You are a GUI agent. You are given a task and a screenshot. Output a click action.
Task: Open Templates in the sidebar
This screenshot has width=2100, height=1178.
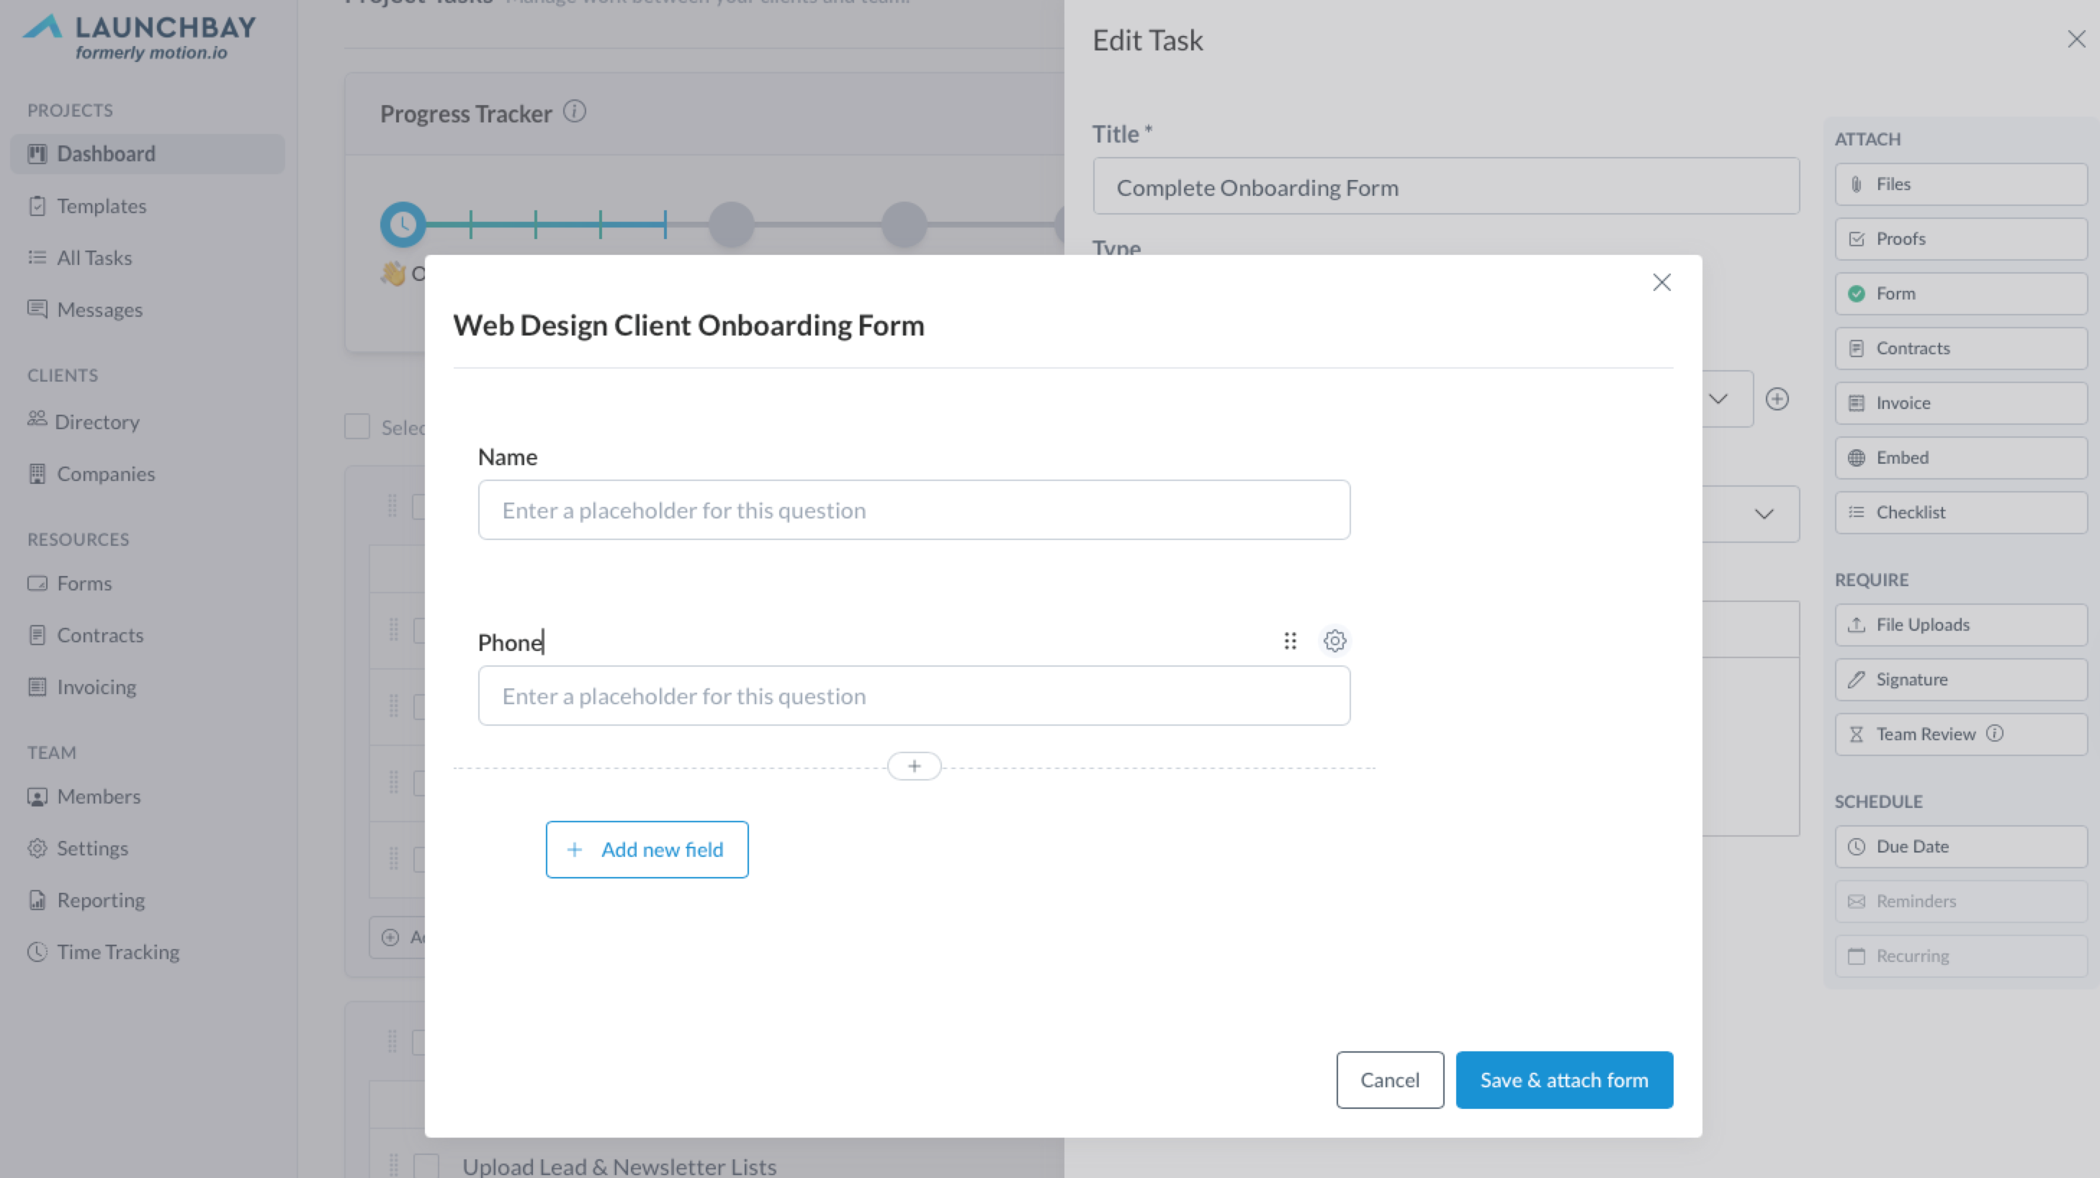(101, 206)
